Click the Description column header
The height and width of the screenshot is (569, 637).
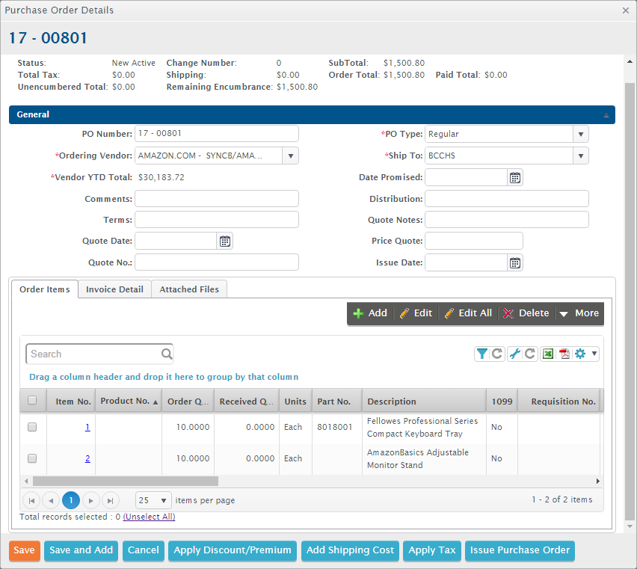tap(424, 401)
